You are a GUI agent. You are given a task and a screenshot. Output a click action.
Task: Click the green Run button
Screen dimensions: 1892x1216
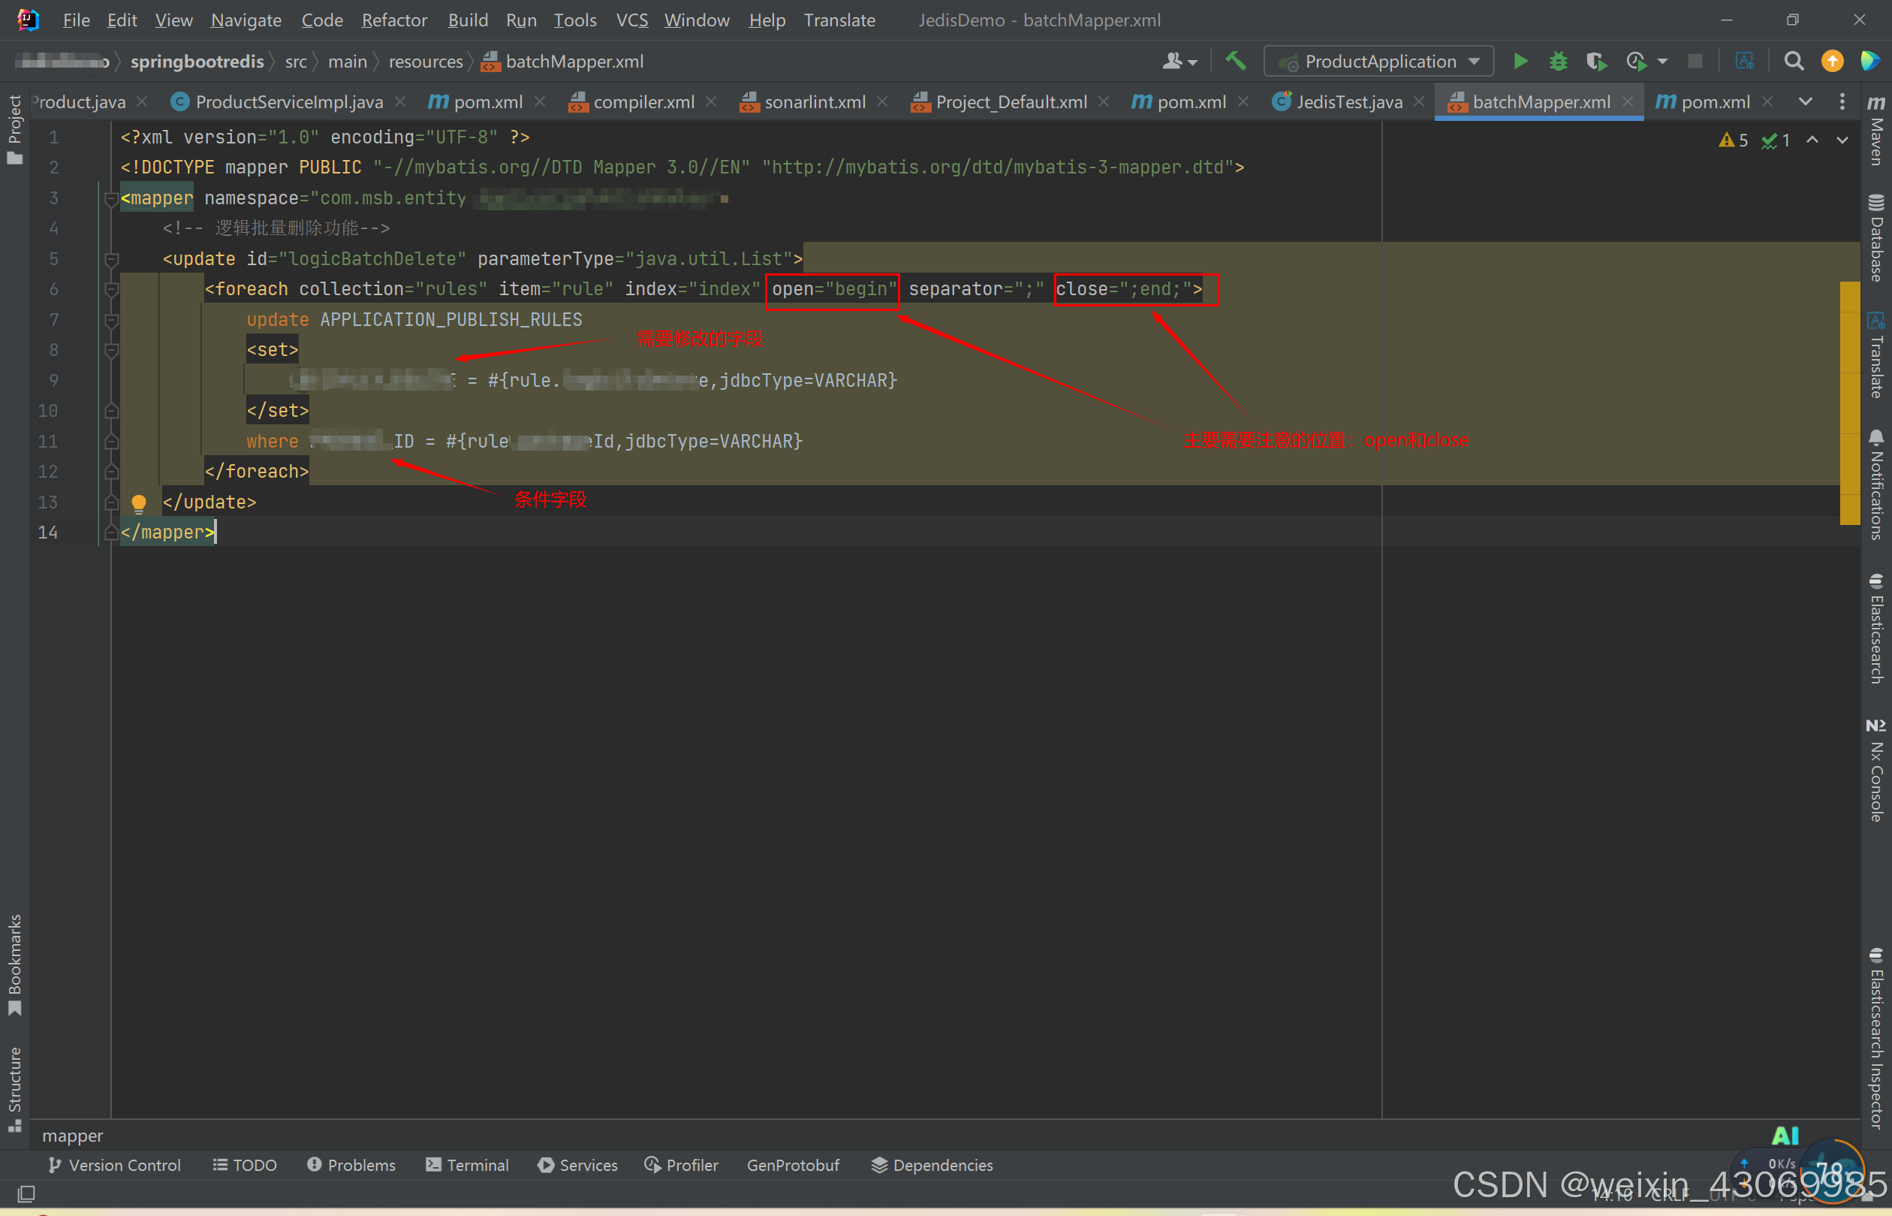click(1520, 62)
